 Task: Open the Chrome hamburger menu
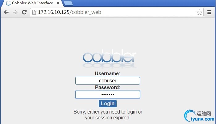coord(209,12)
